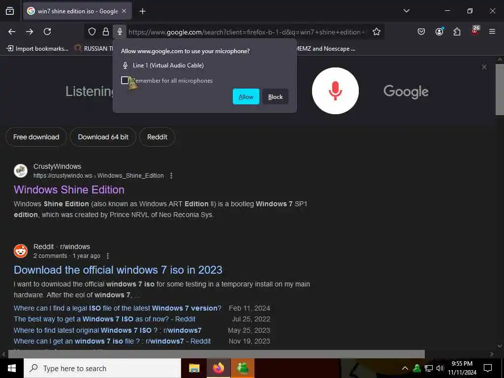
Task: Enable Remember for all microphones checkbox
Action: pyautogui.click(x=125, y=80)
